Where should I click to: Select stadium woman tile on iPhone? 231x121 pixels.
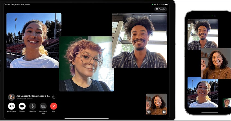203,92
